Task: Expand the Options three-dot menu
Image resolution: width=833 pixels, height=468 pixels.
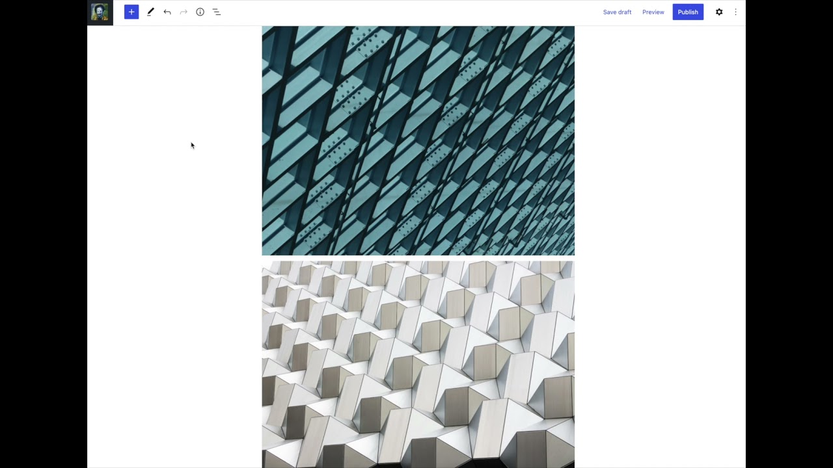Action: pyautogui.click(x=736, y=12)
